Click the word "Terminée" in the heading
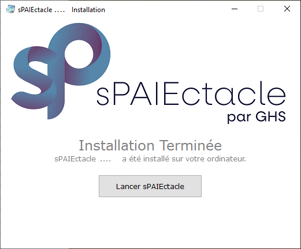 tap(191, 145)
